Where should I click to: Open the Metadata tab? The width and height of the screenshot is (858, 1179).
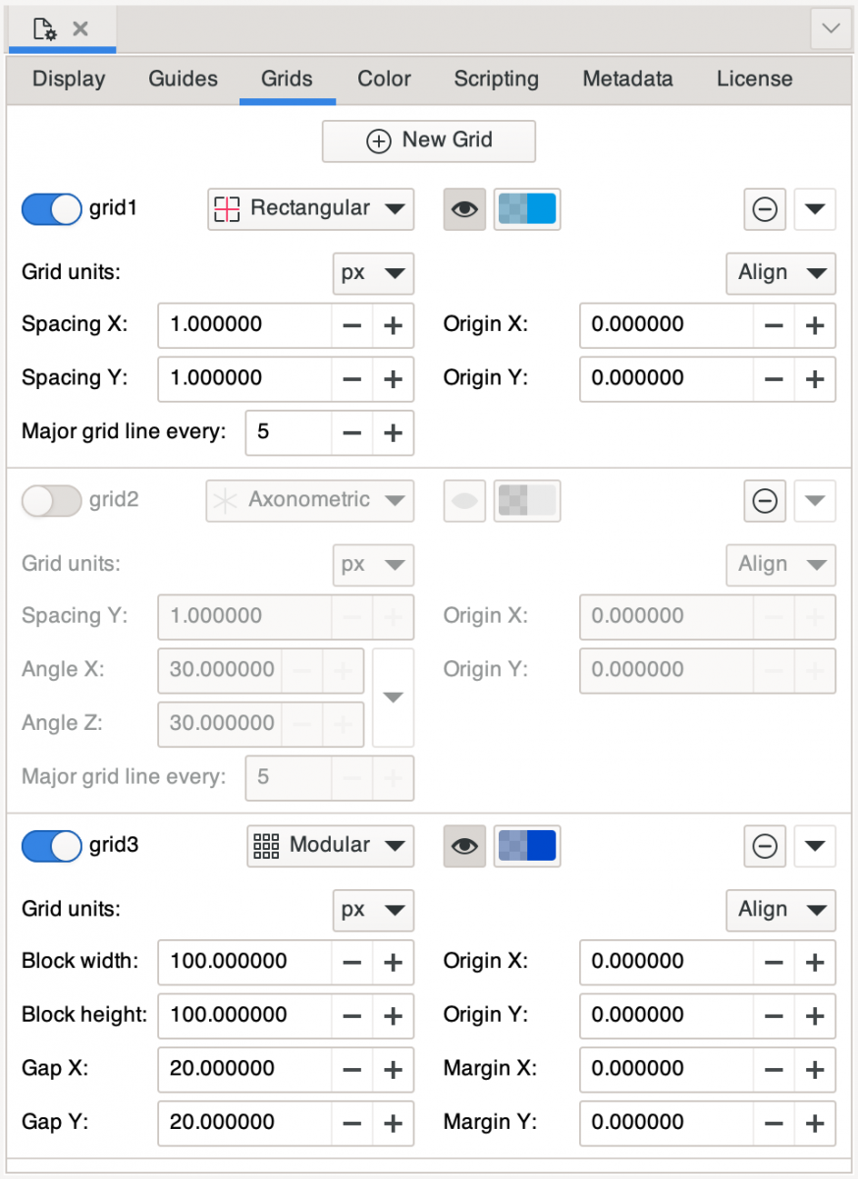click(x=627, y=79)
